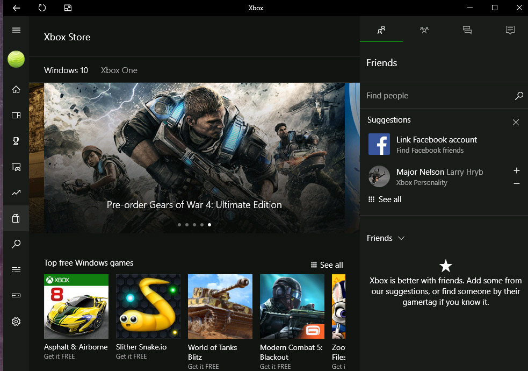See all friend suggestions

click(385, 199)
